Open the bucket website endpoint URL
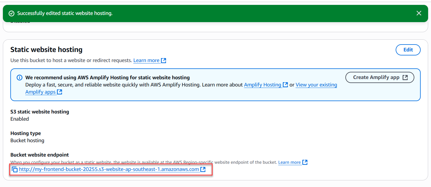 (x=109, y=169)
